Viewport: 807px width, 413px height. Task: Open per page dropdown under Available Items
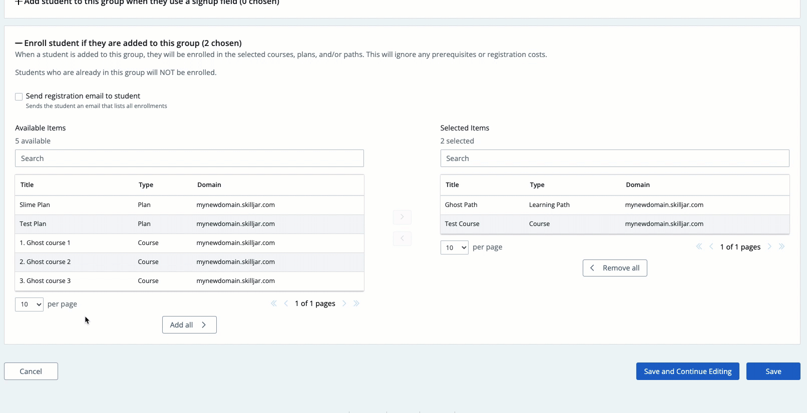[29, 304]
